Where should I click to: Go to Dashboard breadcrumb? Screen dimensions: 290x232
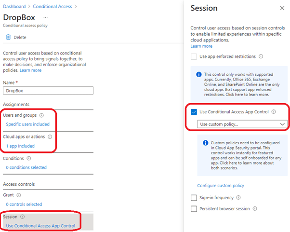pyautogui.click(x=15, y=6)
